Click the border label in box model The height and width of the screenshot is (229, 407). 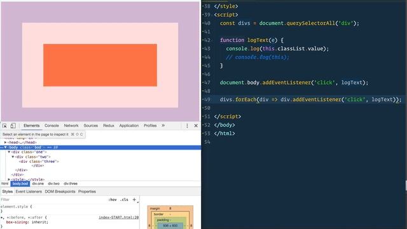tap(158, 214)
